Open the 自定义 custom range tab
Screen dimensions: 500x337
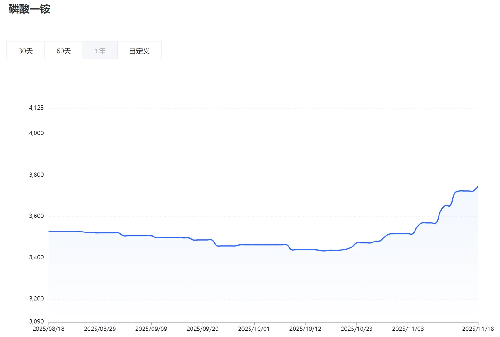[139, 50]
